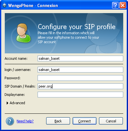
Task: Click the Connect button
Action: point(84,121)
